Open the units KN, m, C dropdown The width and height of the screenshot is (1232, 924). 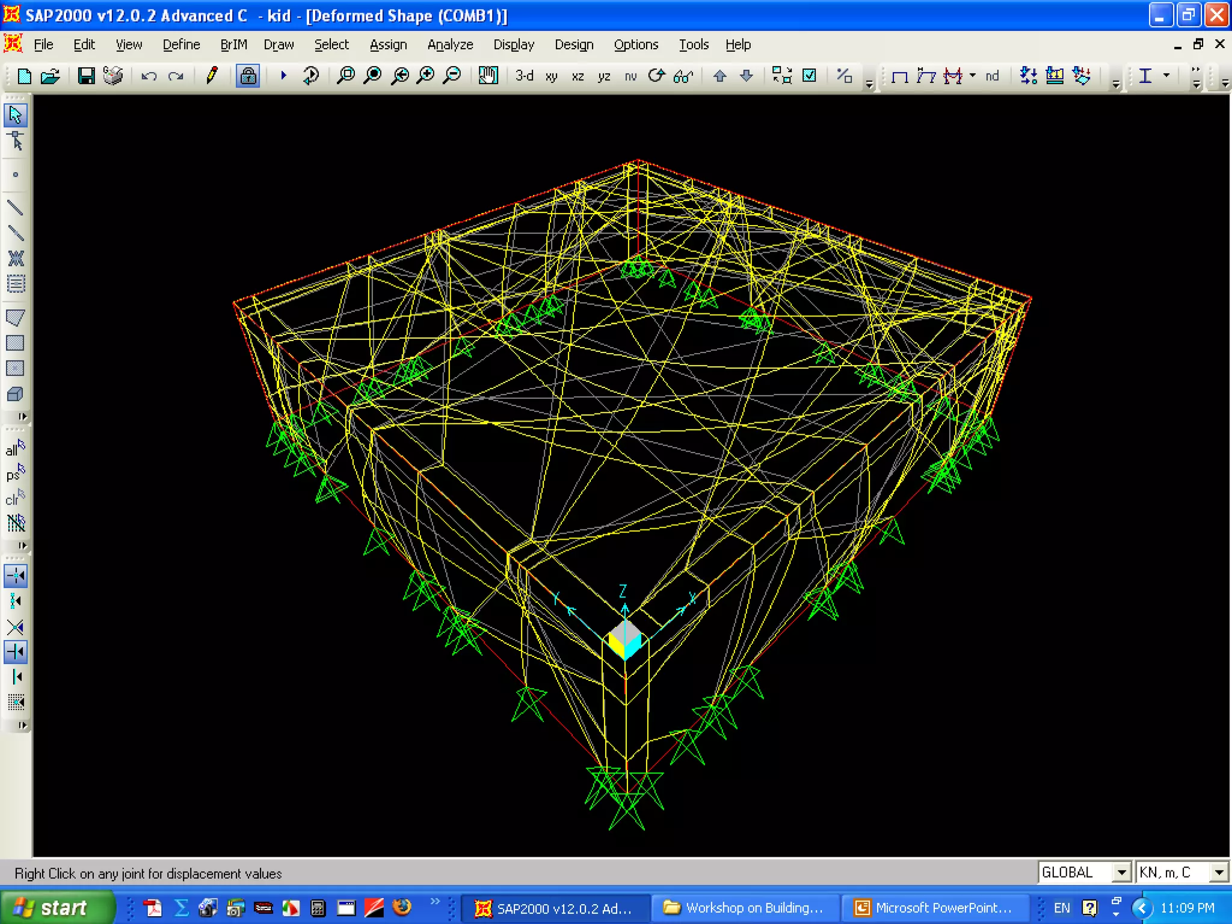coord(1219,872)
